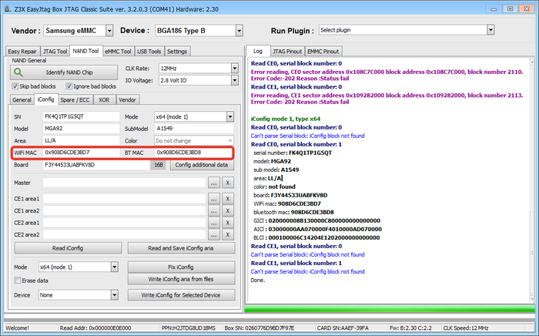Image resolution: width=539 pixels, height=336 pixels.
Task: Select the NAND Tool tab
Action: pos(85,51)
